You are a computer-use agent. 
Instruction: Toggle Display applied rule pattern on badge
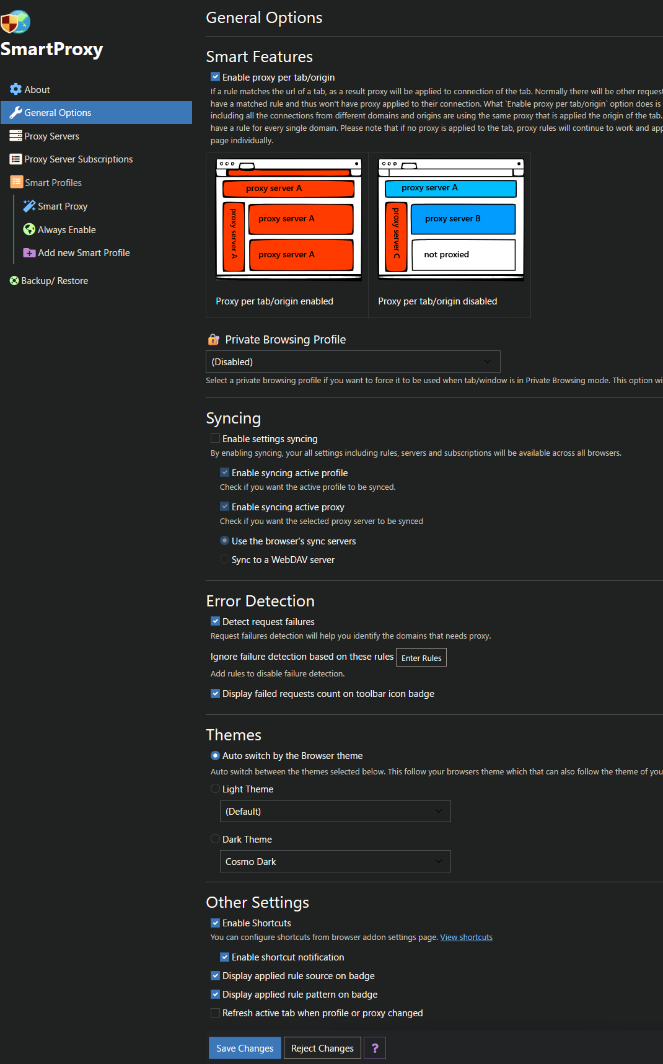point(215,994)
